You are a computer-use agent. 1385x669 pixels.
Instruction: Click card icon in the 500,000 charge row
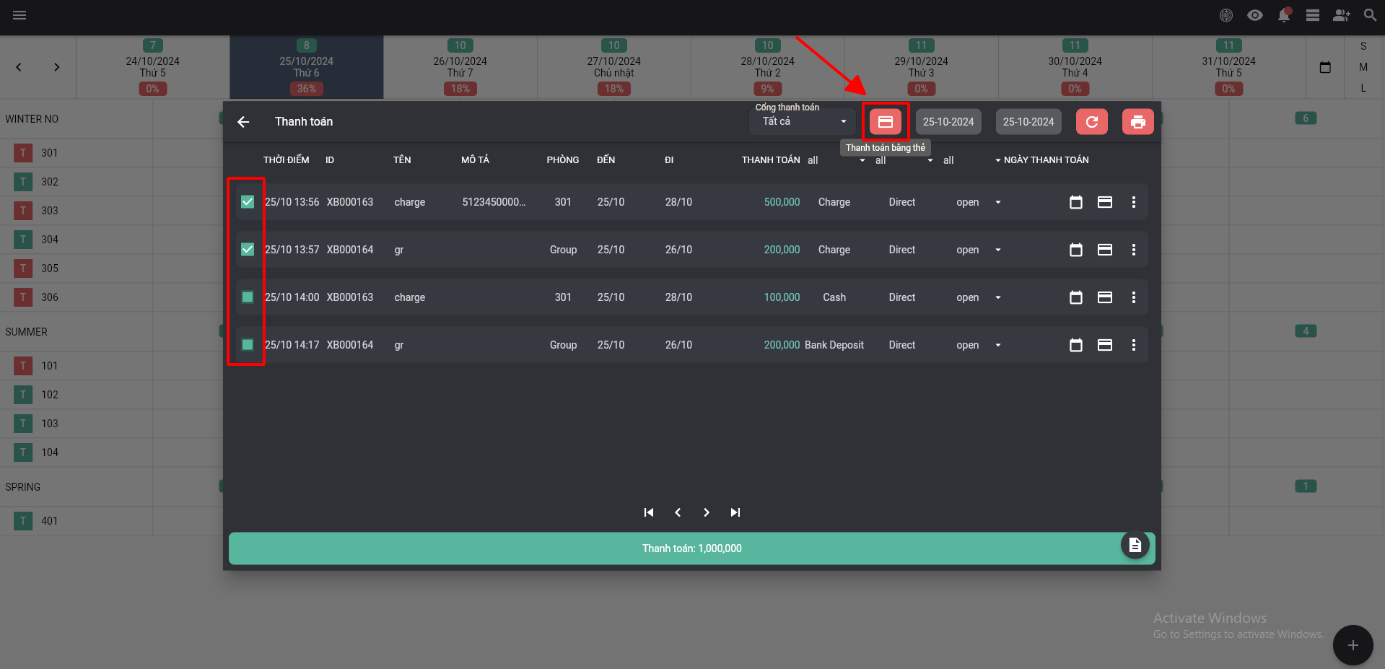coord(1105,202)
